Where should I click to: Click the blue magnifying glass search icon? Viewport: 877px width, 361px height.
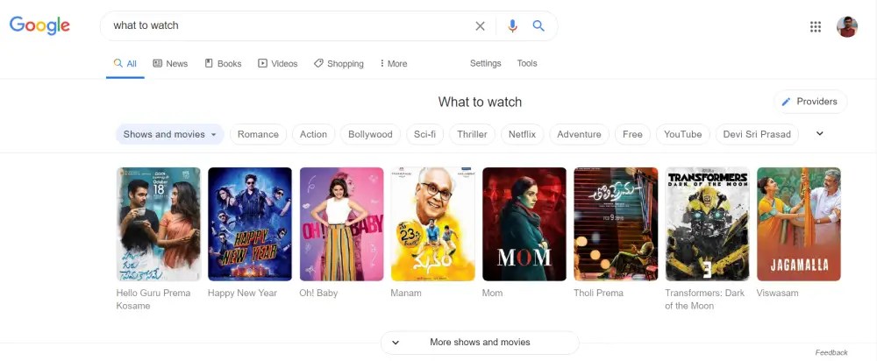click(x=538, y=25)
